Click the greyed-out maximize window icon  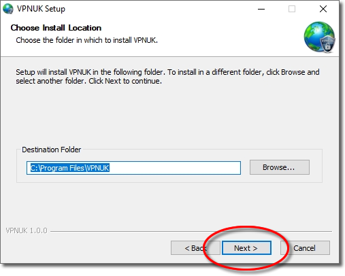click(292, 9)
